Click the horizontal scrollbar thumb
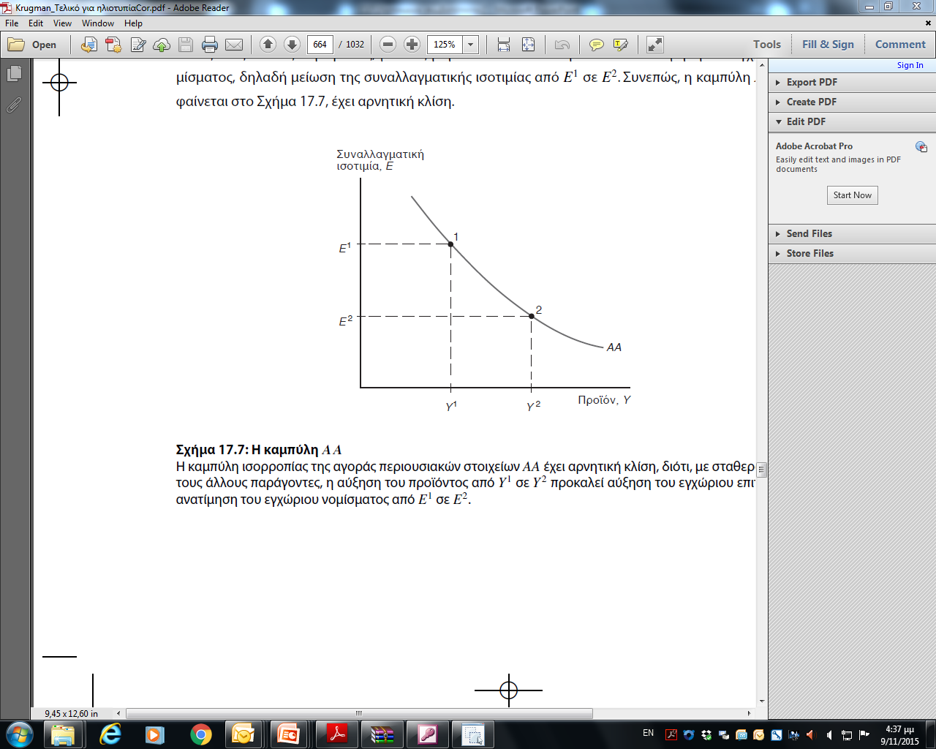The height and width of the screenshot is (749, 936). pyautogui.click(x=359, y=713)
